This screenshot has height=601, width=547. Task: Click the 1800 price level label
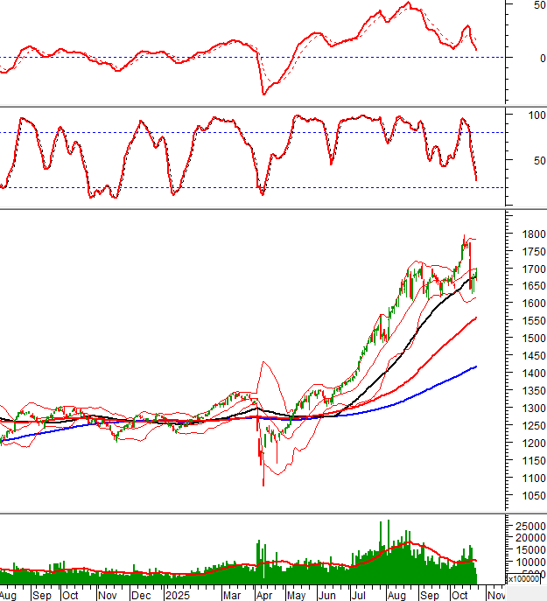click(528, 234)
